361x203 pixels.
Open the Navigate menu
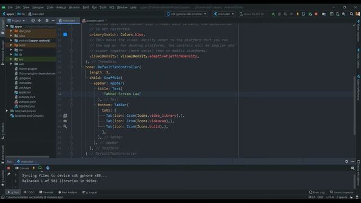[38, 7]
